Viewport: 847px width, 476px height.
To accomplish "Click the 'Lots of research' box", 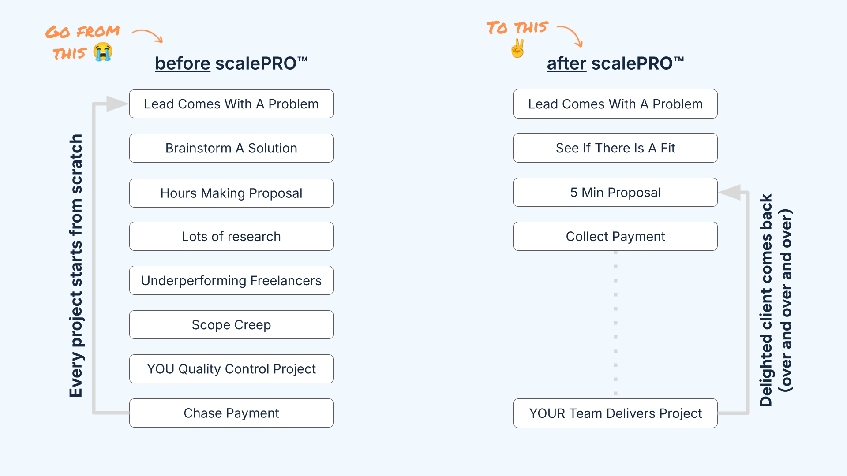I will click(231, 237).
